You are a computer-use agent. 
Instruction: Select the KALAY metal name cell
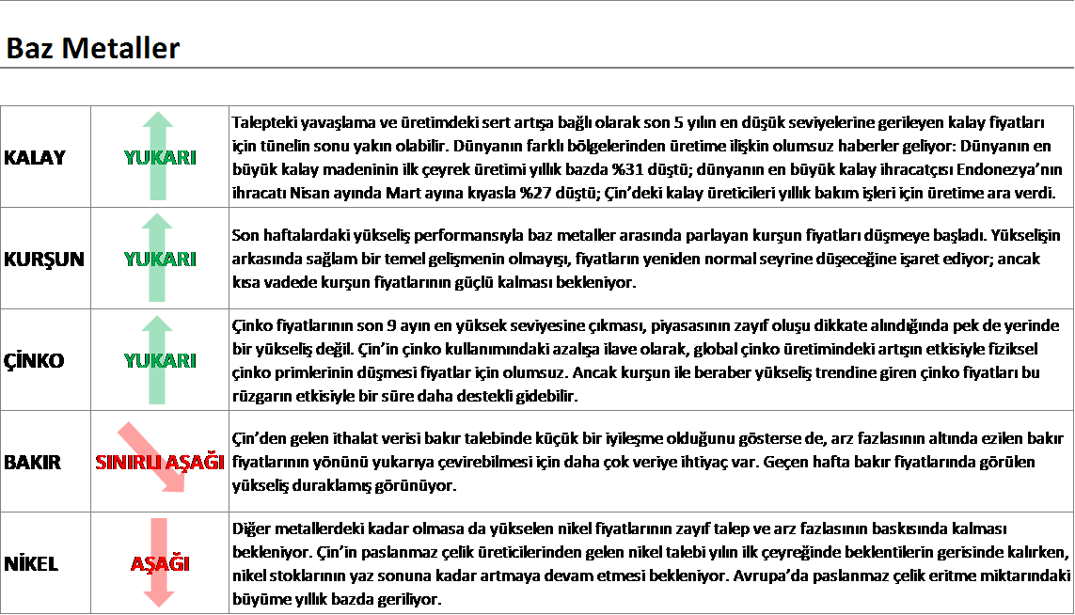(x=45, y=157)
